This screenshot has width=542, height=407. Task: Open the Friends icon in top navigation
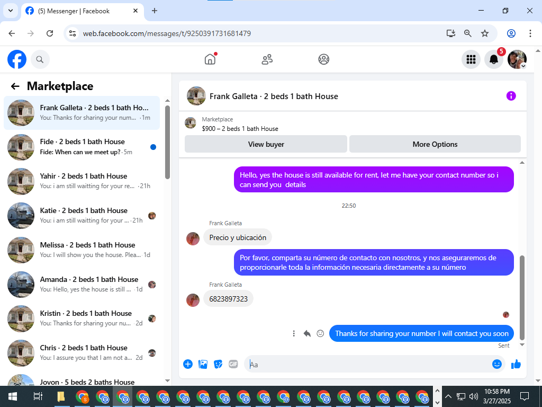(267, 59)
